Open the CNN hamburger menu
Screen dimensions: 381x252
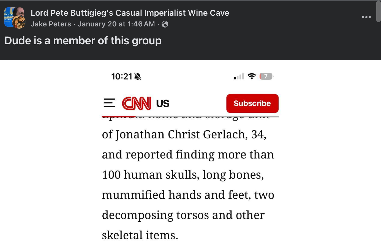click(x=109, y=103)
